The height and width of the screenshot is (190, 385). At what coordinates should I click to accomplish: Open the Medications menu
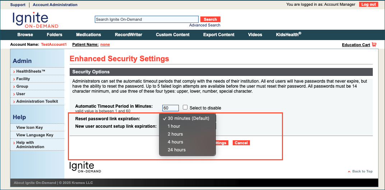click(x=88, y=35)
